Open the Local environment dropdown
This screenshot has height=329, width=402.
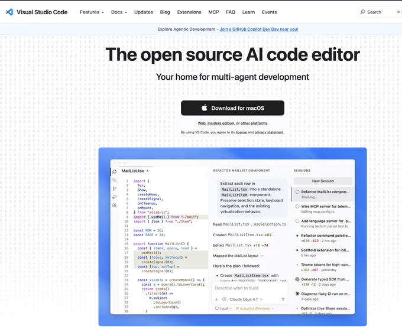pyautogui.click(x=223, y=308)
